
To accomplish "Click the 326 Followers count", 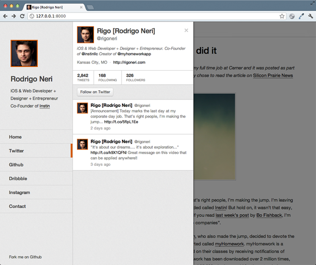I will pos(135,78).
